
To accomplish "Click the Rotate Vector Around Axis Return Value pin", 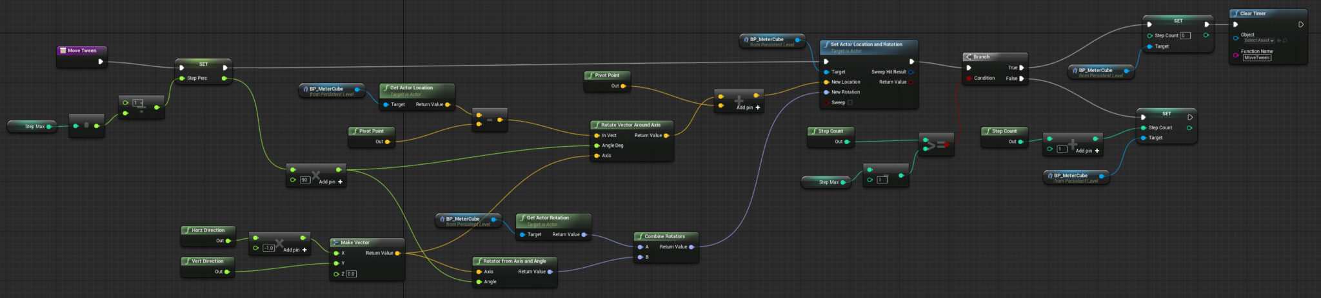I will coord(666,135).
